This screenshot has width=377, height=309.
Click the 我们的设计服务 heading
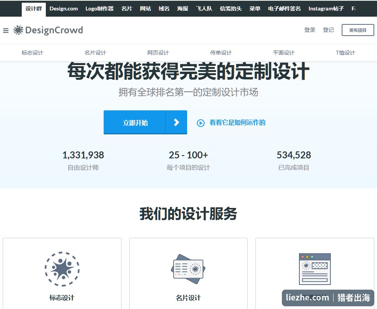tap(188, 214)
